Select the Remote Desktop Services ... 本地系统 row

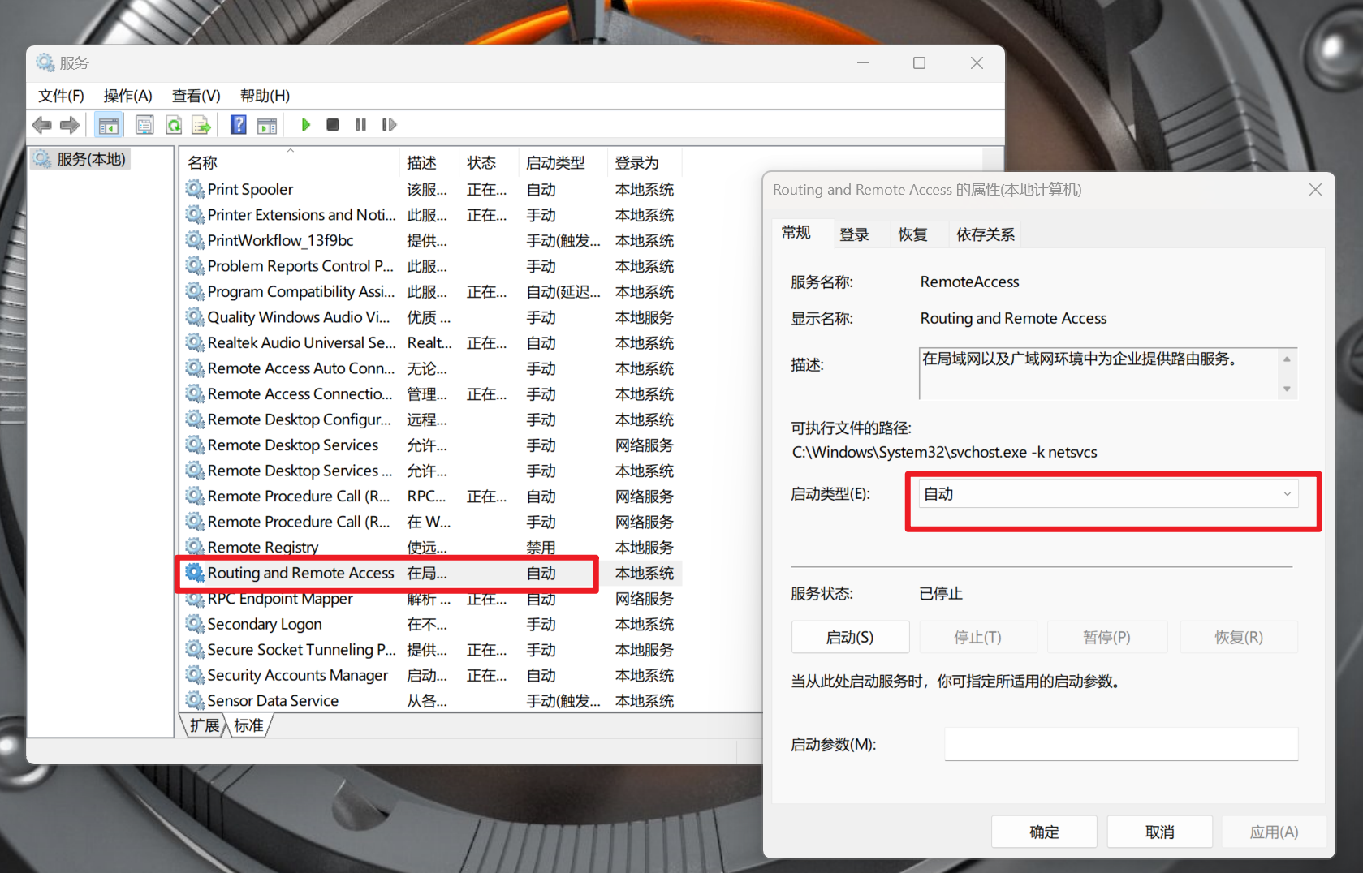433,471
